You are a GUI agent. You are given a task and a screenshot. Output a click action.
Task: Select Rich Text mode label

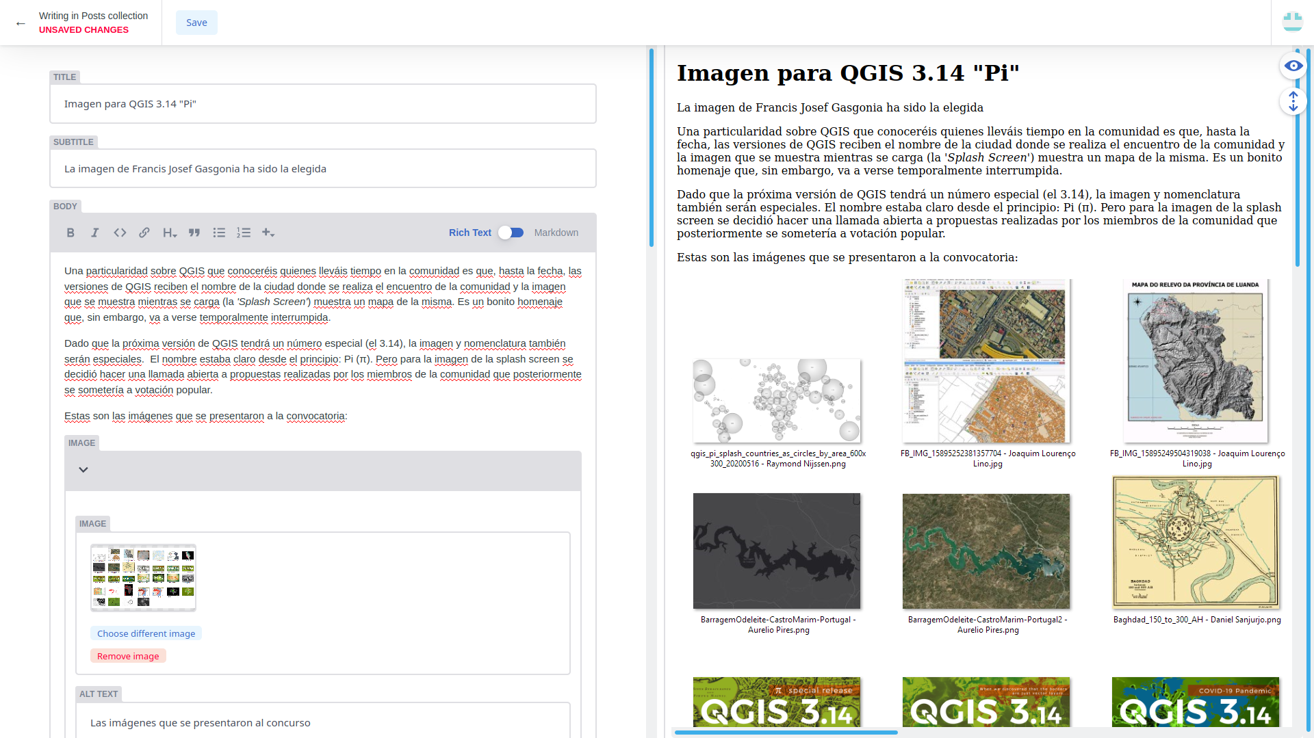(x=470, y=233)
